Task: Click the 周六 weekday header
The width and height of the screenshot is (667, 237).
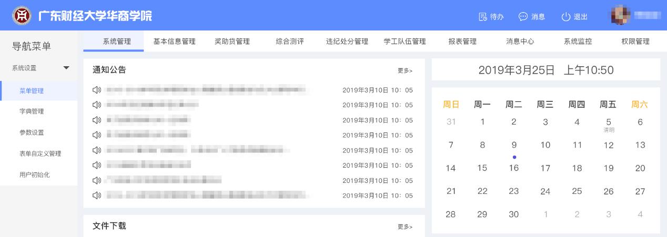Action: click(x=640, y=105)
